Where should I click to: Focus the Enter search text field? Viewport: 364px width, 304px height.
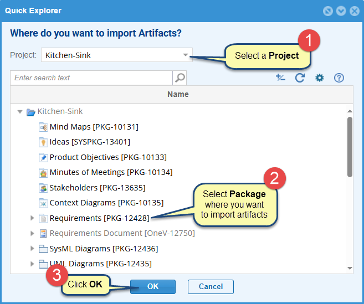pos(91,78)
